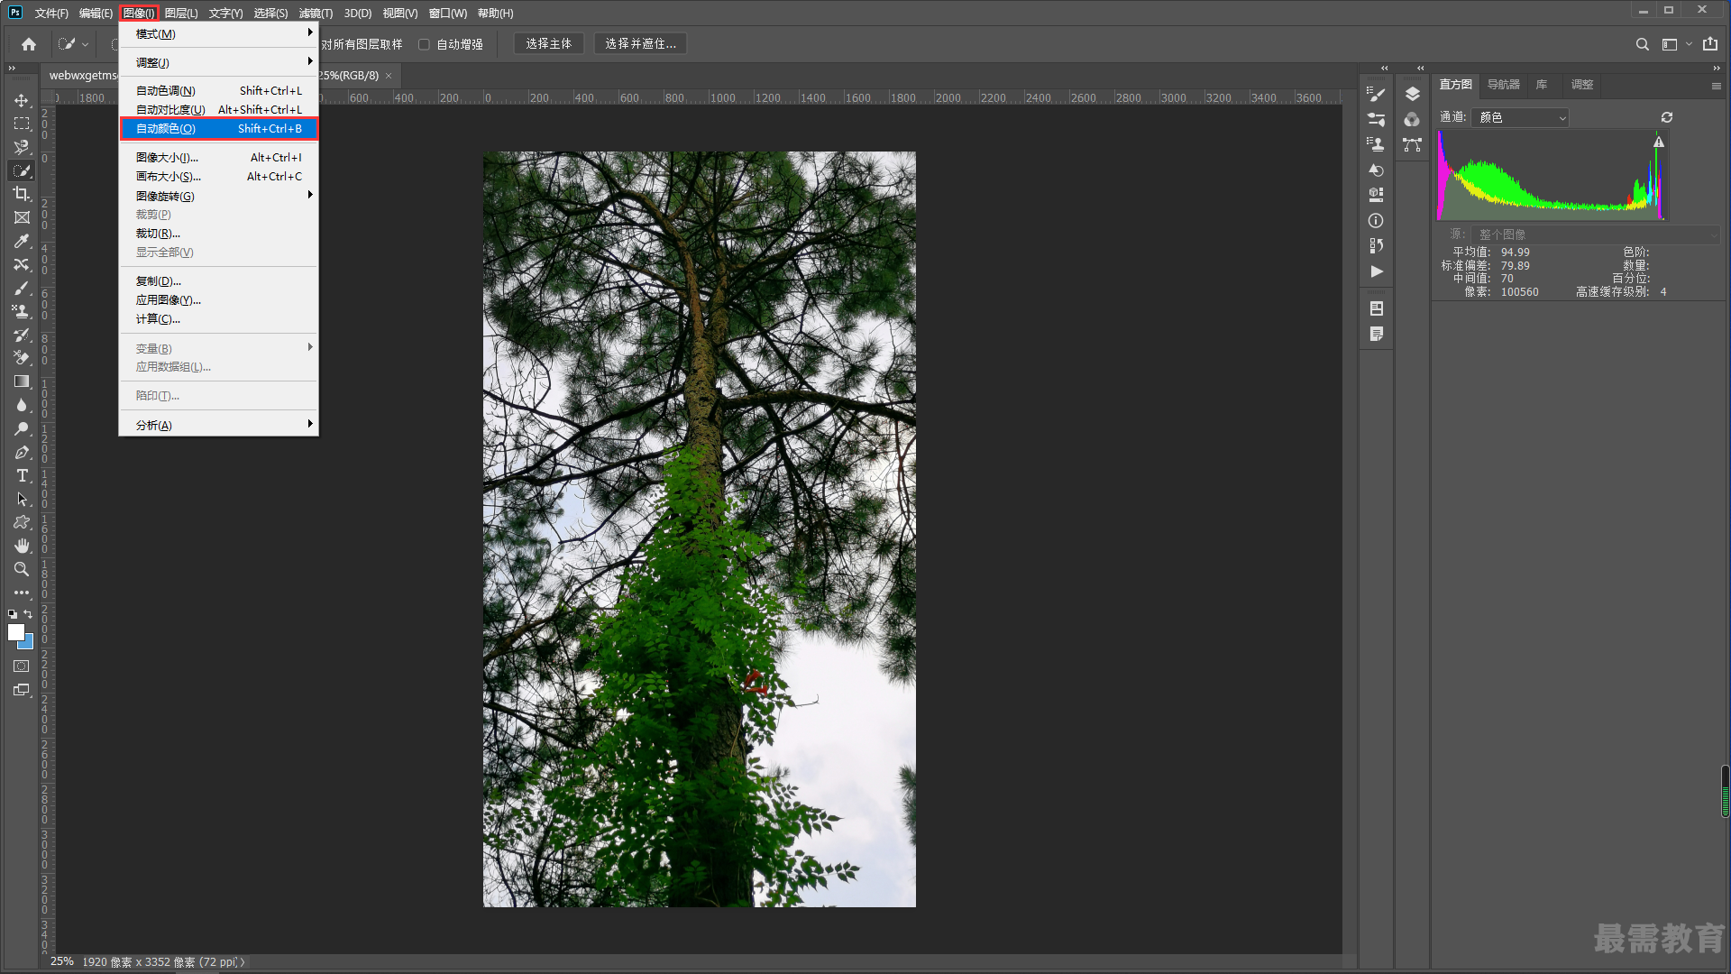Enable the 自动增强 checkbox
This screenshot has width=1731, height=974.
coord(424,44)
